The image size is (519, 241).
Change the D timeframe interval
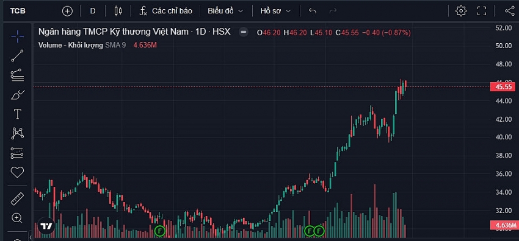pos(93,11)
